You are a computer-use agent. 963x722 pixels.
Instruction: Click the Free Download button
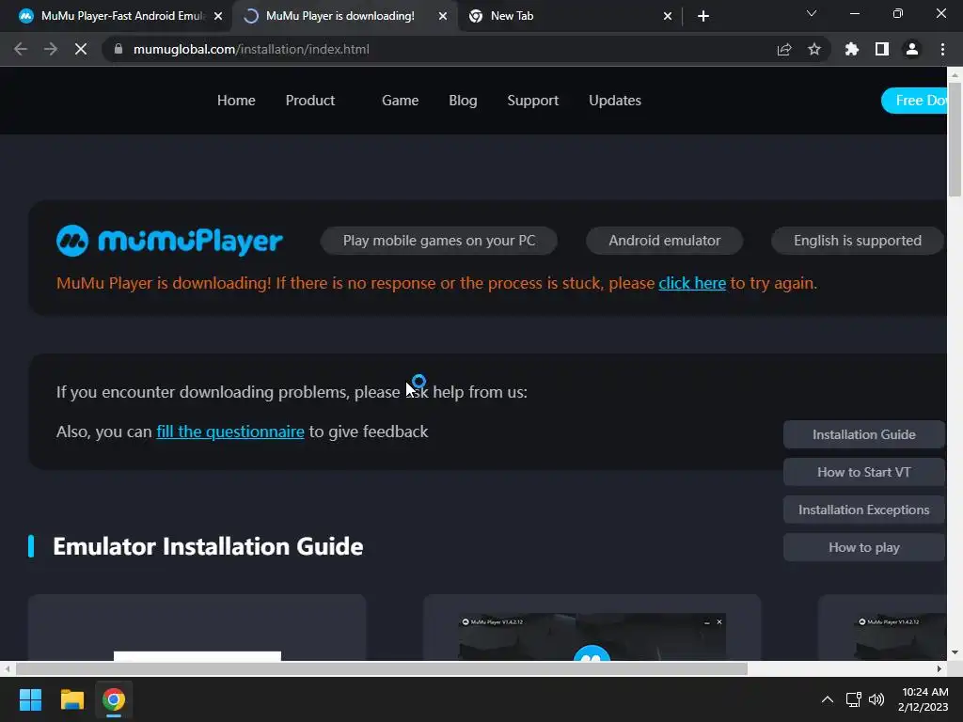tap(914, 100)
